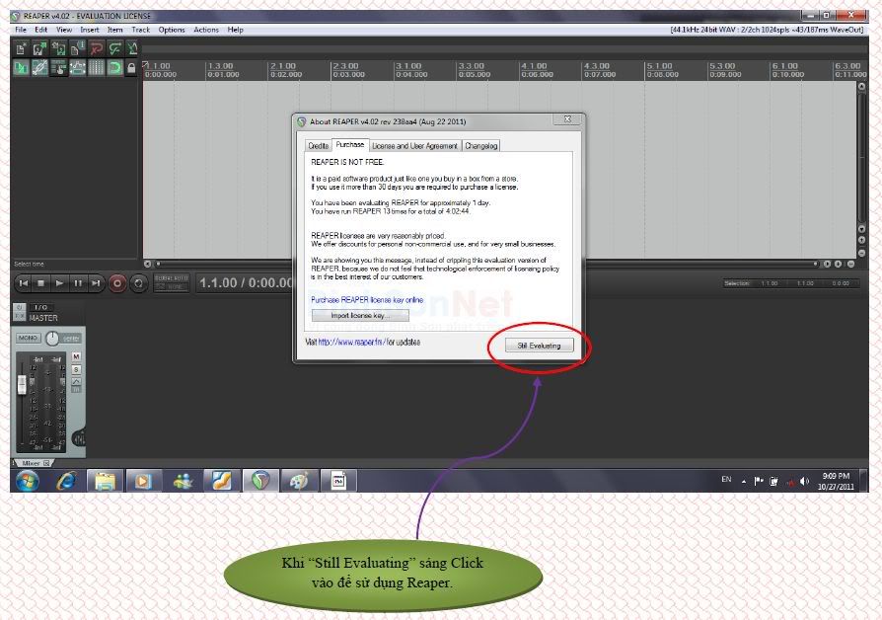
Task: Toggle the locking padlock icon
Action: (131, 68)
